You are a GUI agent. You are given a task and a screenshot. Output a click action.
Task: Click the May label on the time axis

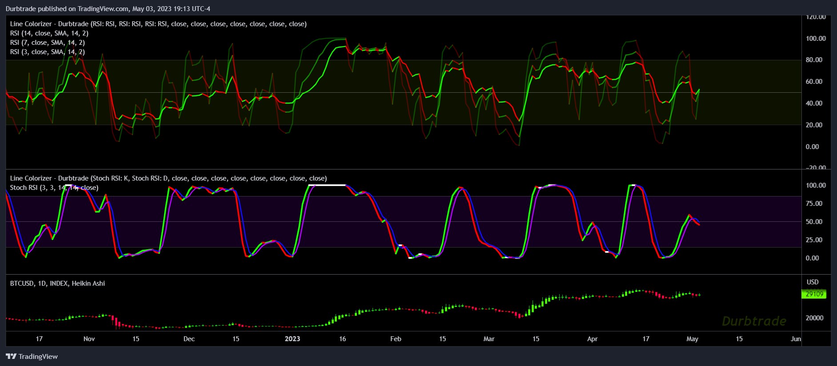coord(693,339)
